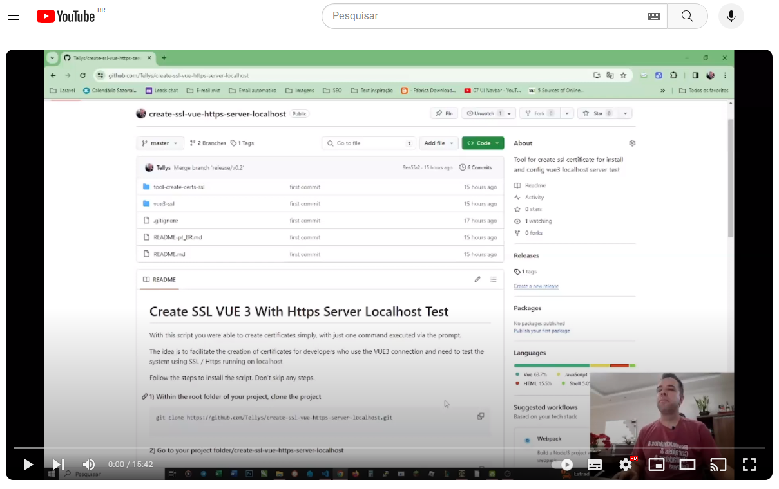Screen dimensions: 779x489
Task: Click the Windows Start button in video
Action: coord(52,474)
